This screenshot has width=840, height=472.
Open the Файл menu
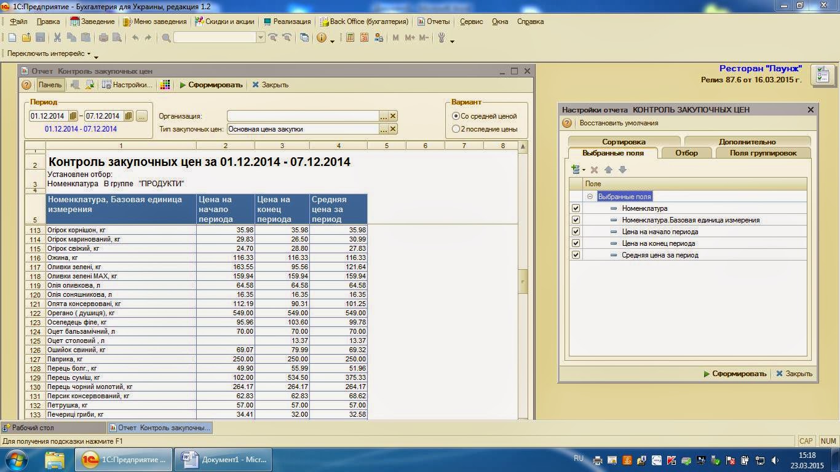click(18, 22)
